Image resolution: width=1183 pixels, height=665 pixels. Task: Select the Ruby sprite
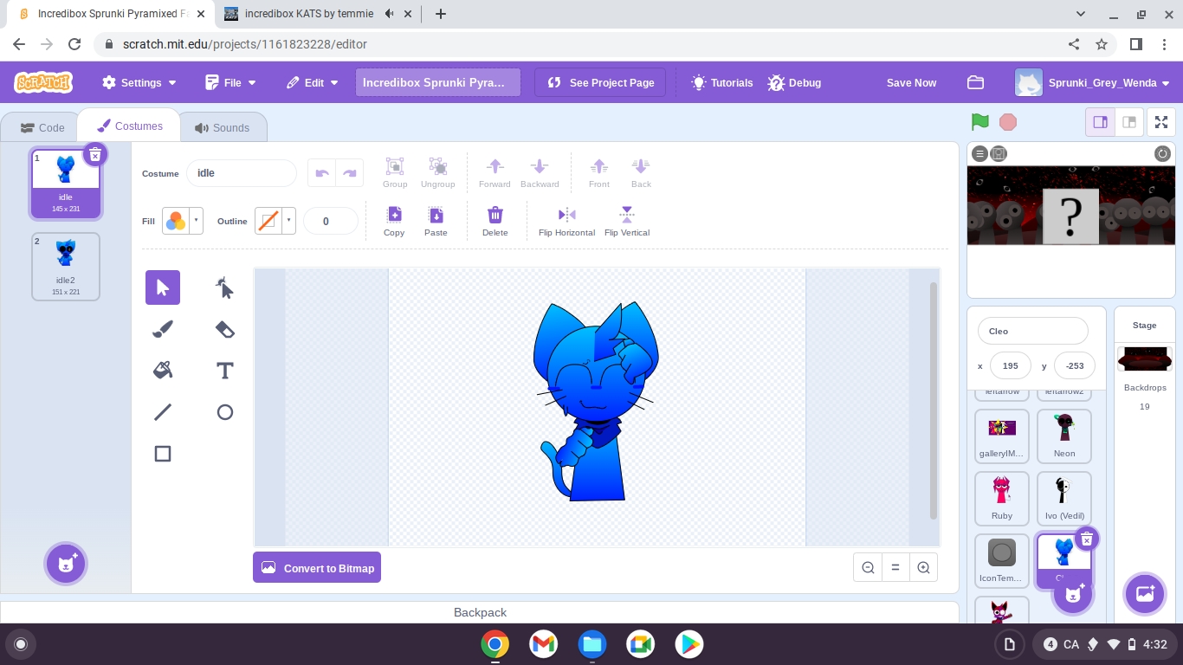1002,498
